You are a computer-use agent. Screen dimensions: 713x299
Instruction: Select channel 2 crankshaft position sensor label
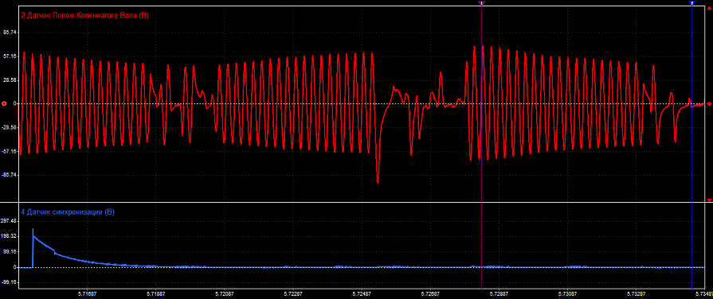coord(85,15)
